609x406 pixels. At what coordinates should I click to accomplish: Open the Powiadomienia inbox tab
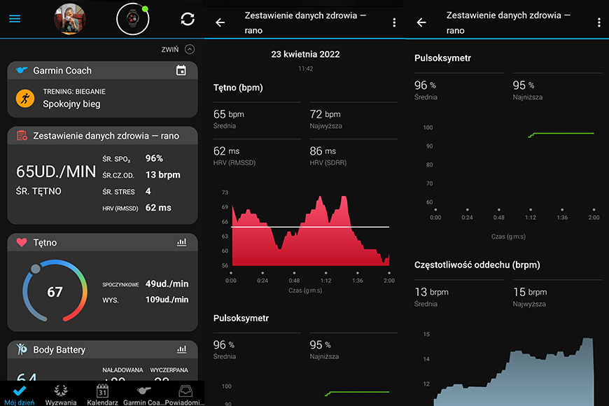coord(185,395)
